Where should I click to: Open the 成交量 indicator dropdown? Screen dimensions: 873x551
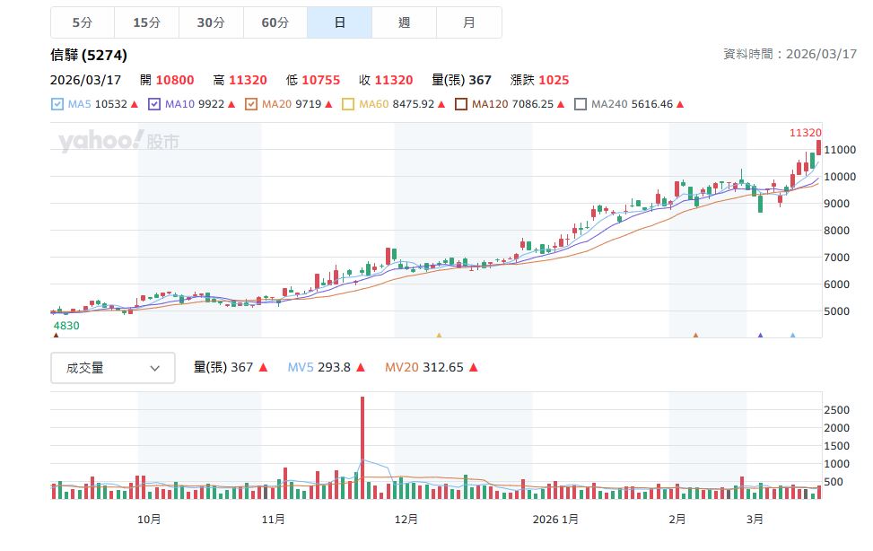point(112,367)
